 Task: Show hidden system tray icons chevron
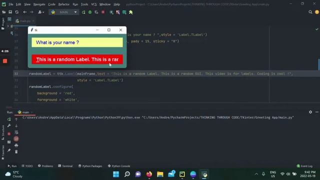point(256,174)
